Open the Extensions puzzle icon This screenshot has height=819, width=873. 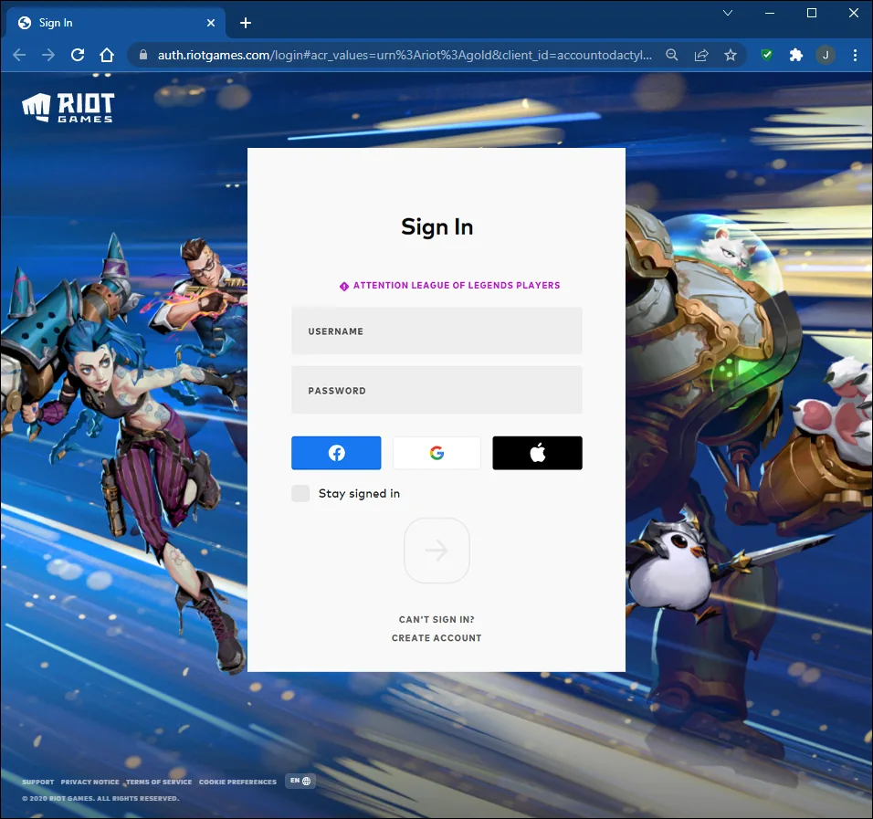[796, 55]
